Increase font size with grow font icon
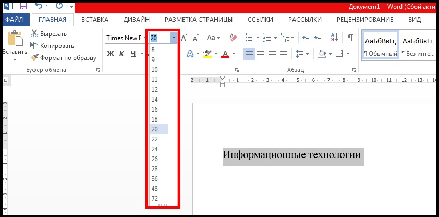The width and height of the screenshot is (439, 217). (185, 38)
